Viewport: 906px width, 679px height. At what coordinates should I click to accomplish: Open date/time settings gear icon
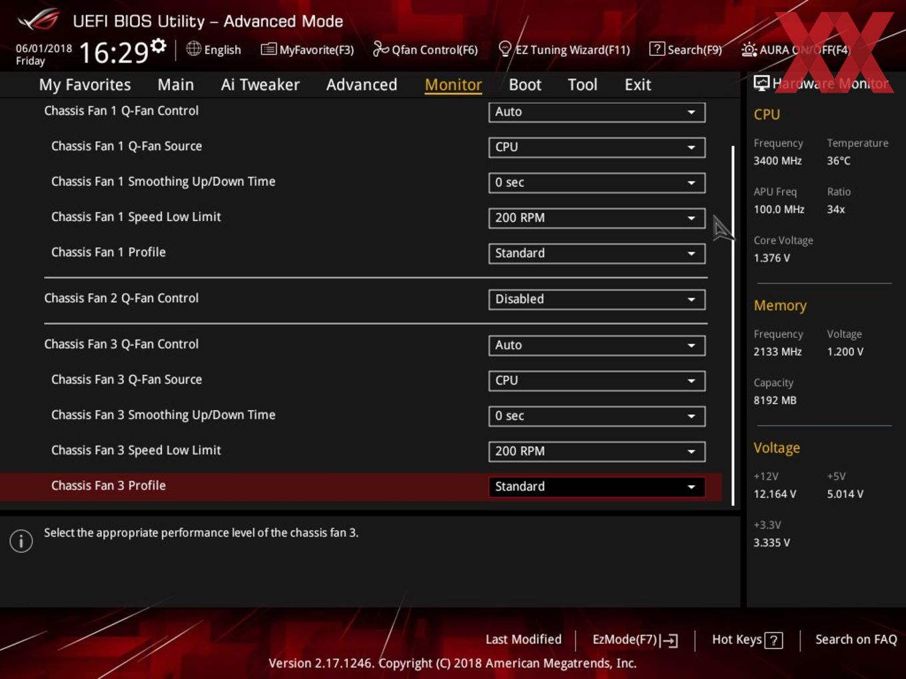tap(159, 45)
